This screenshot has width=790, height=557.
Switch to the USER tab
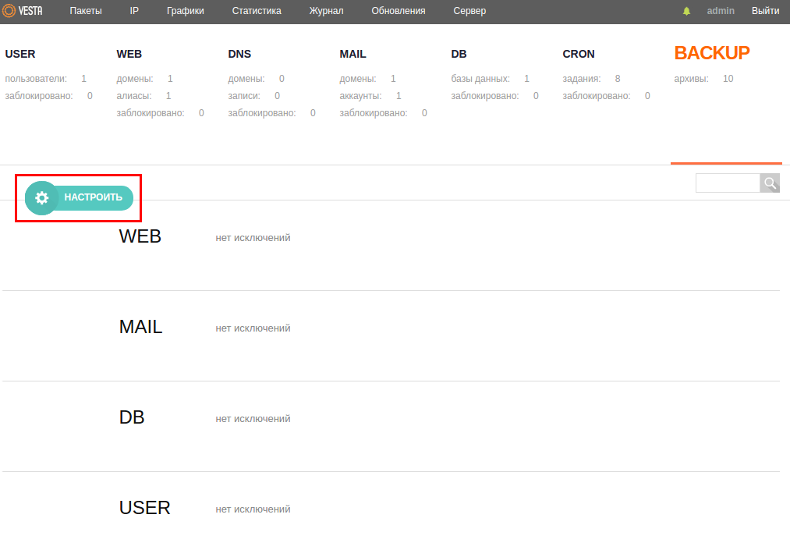click(20, 54)
